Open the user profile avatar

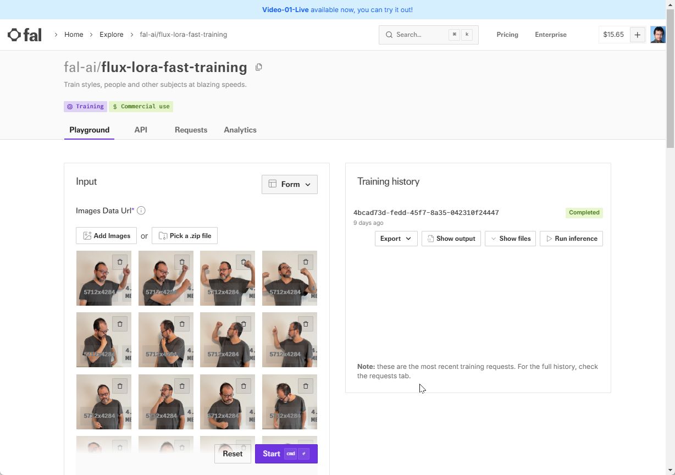click(x=657, y=35)
